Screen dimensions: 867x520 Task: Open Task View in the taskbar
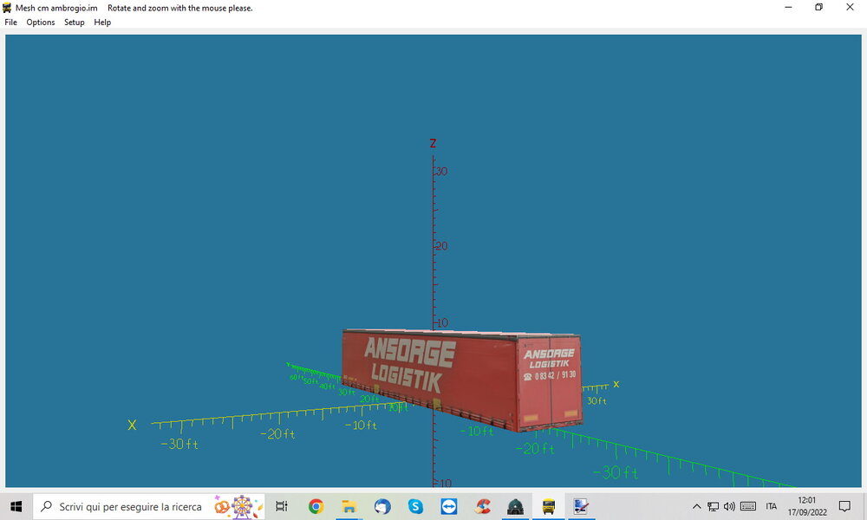(282, 506)
